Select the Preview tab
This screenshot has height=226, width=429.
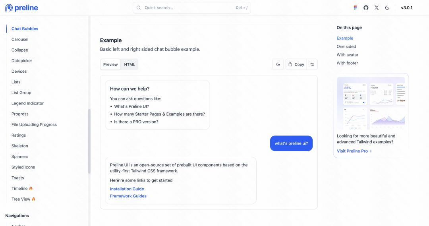click(x=110, y=64)
